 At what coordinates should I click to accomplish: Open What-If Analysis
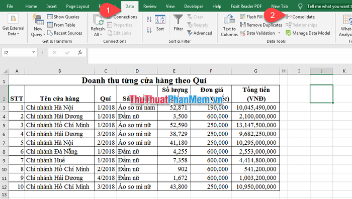346,25
